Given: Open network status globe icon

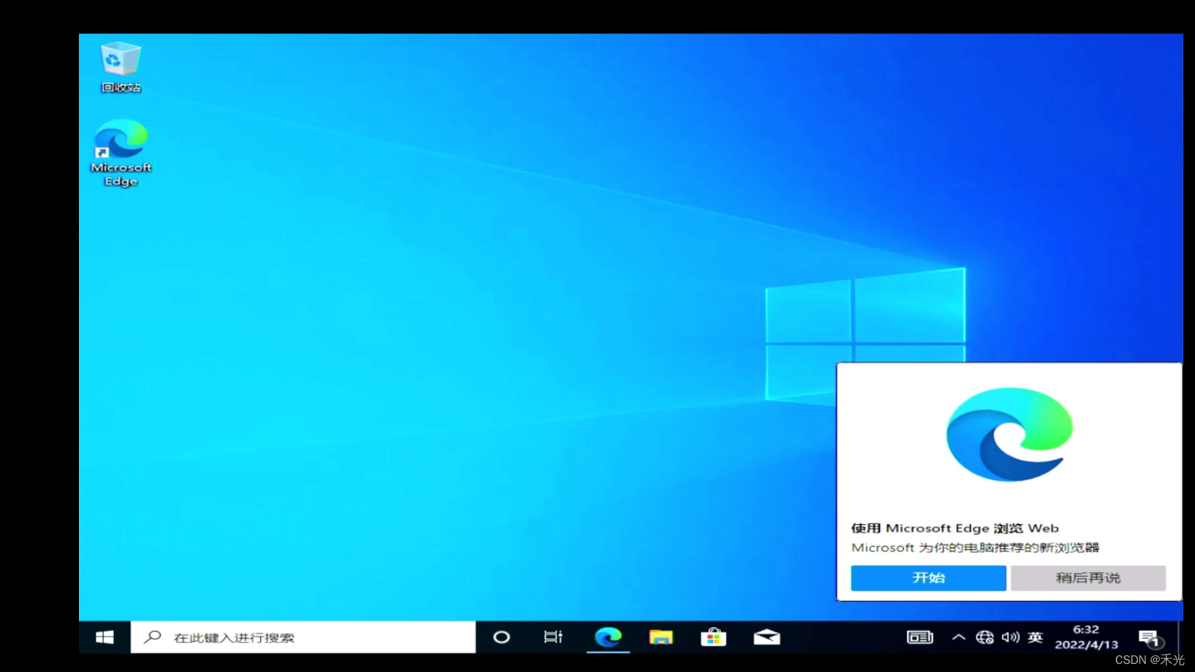Looking at the screenshot, I should point(985,637).
